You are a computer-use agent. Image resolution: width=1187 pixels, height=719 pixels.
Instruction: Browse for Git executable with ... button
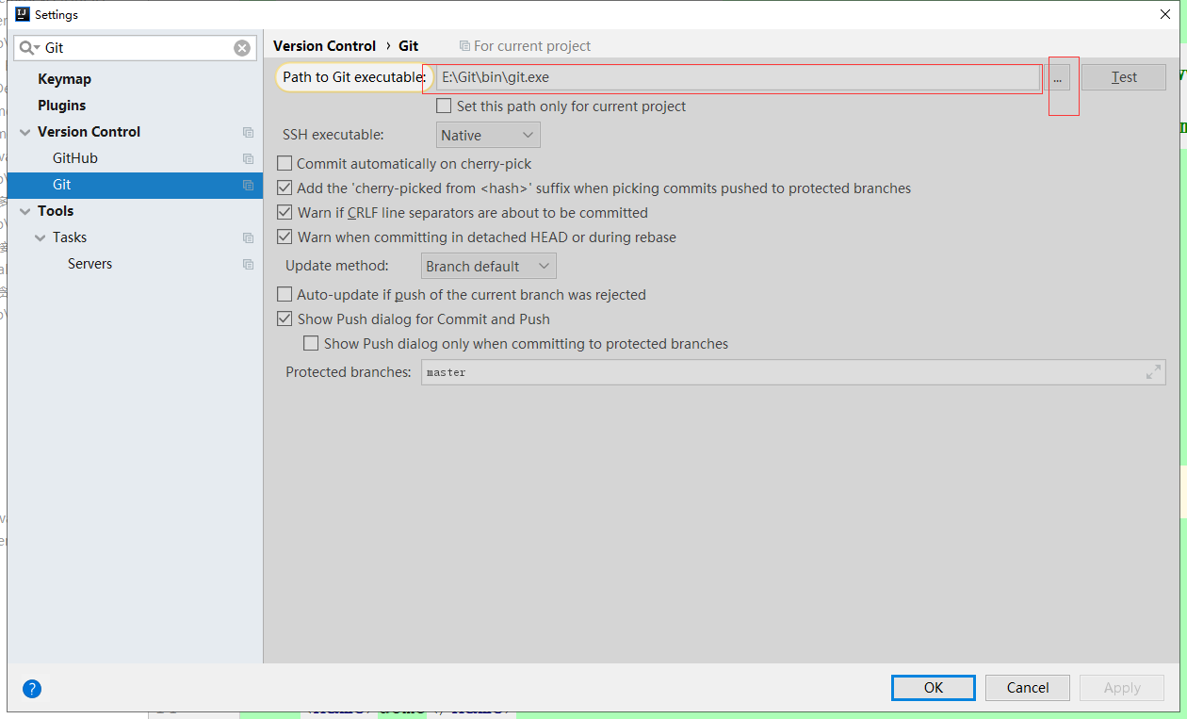[1058, 77]
